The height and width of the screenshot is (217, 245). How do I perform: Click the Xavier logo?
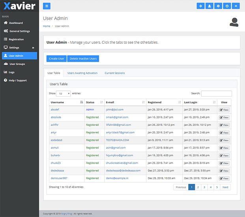pos(20,6)
